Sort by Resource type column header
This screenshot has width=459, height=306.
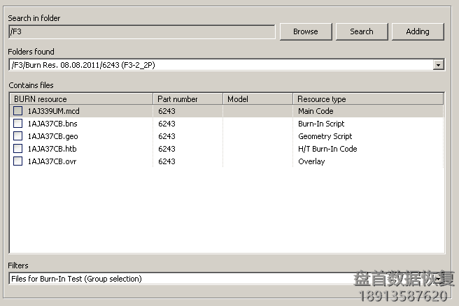tap(367, 99)
